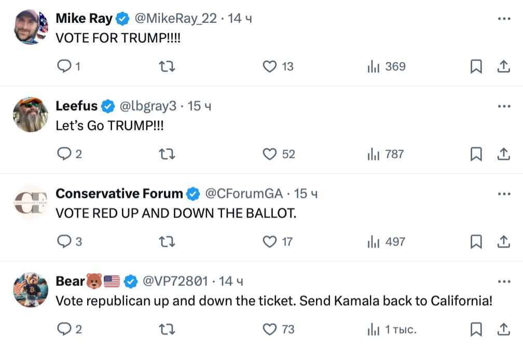Like the Bear tweet about Kamala

point(270,329)
